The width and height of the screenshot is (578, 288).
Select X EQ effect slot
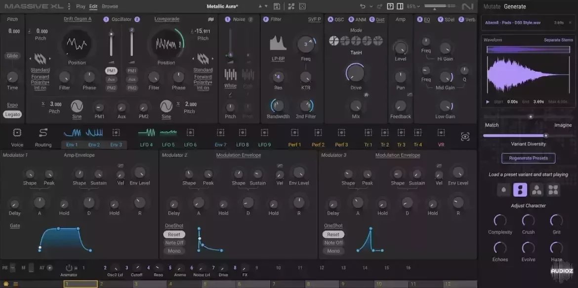click(423, 20)
